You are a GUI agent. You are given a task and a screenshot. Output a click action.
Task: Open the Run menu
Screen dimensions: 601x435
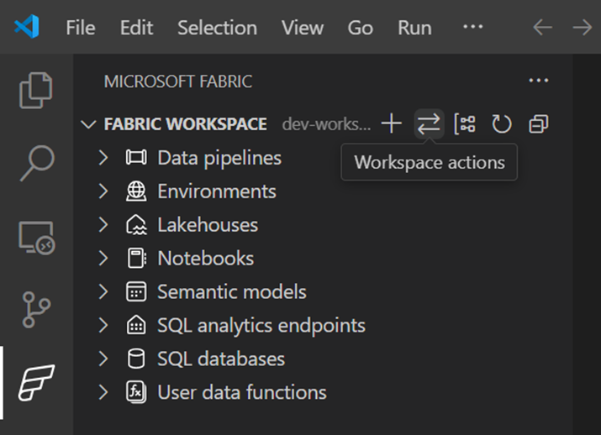point(414,28)
